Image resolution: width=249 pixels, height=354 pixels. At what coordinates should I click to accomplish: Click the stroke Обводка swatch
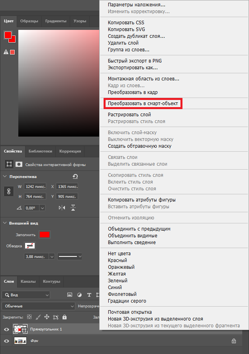pos(30,246)
